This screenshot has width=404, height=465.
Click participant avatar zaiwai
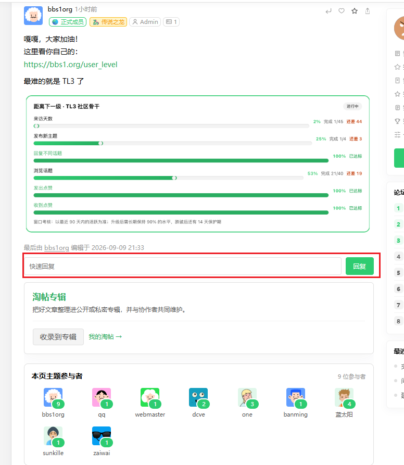tap(102, 436)
